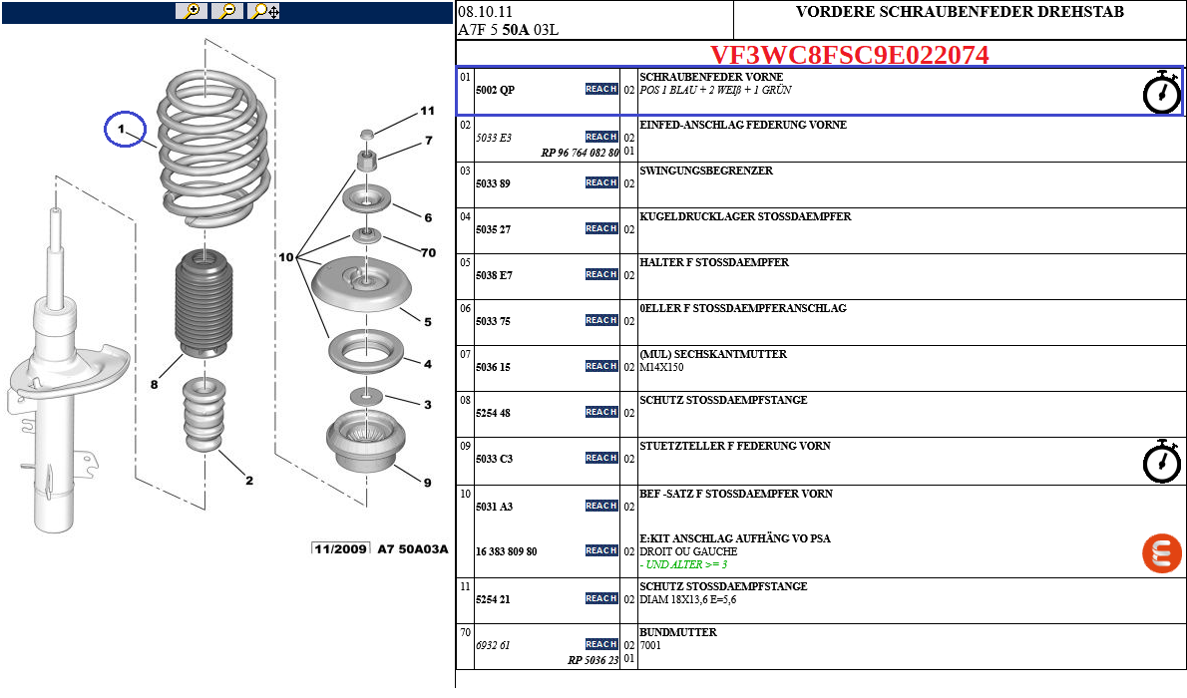Click circled callout 1 on the diagram
Image resolution: width=1187 pixels, height=698 pixels.
(126, 130)
